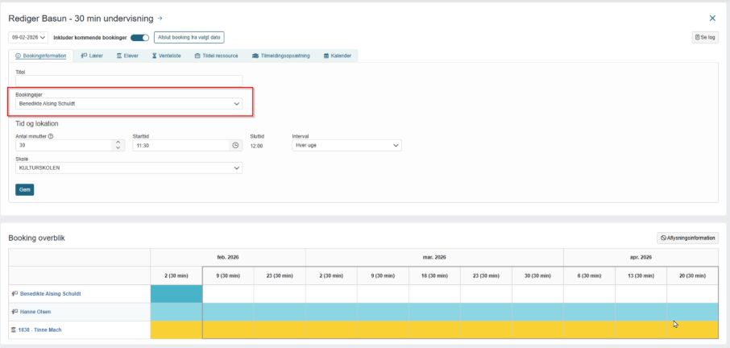Click the clock icon in Starttid field
This screenshot has height=348, width=730.
point(235,145)
